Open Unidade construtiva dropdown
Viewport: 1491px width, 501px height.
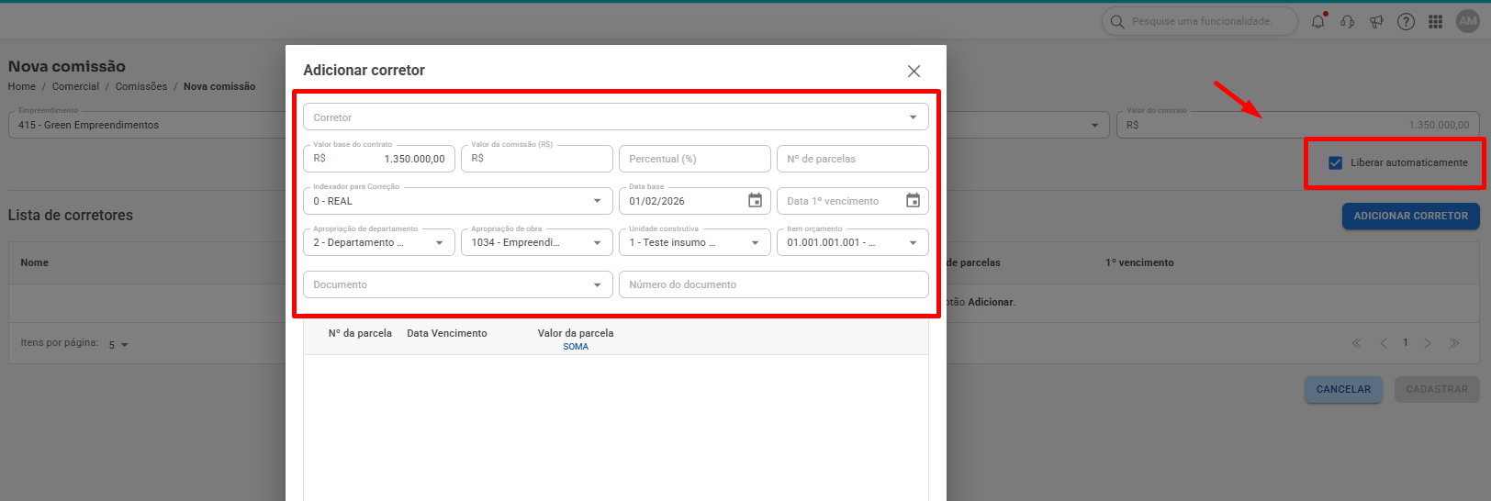tap(695, 242)
